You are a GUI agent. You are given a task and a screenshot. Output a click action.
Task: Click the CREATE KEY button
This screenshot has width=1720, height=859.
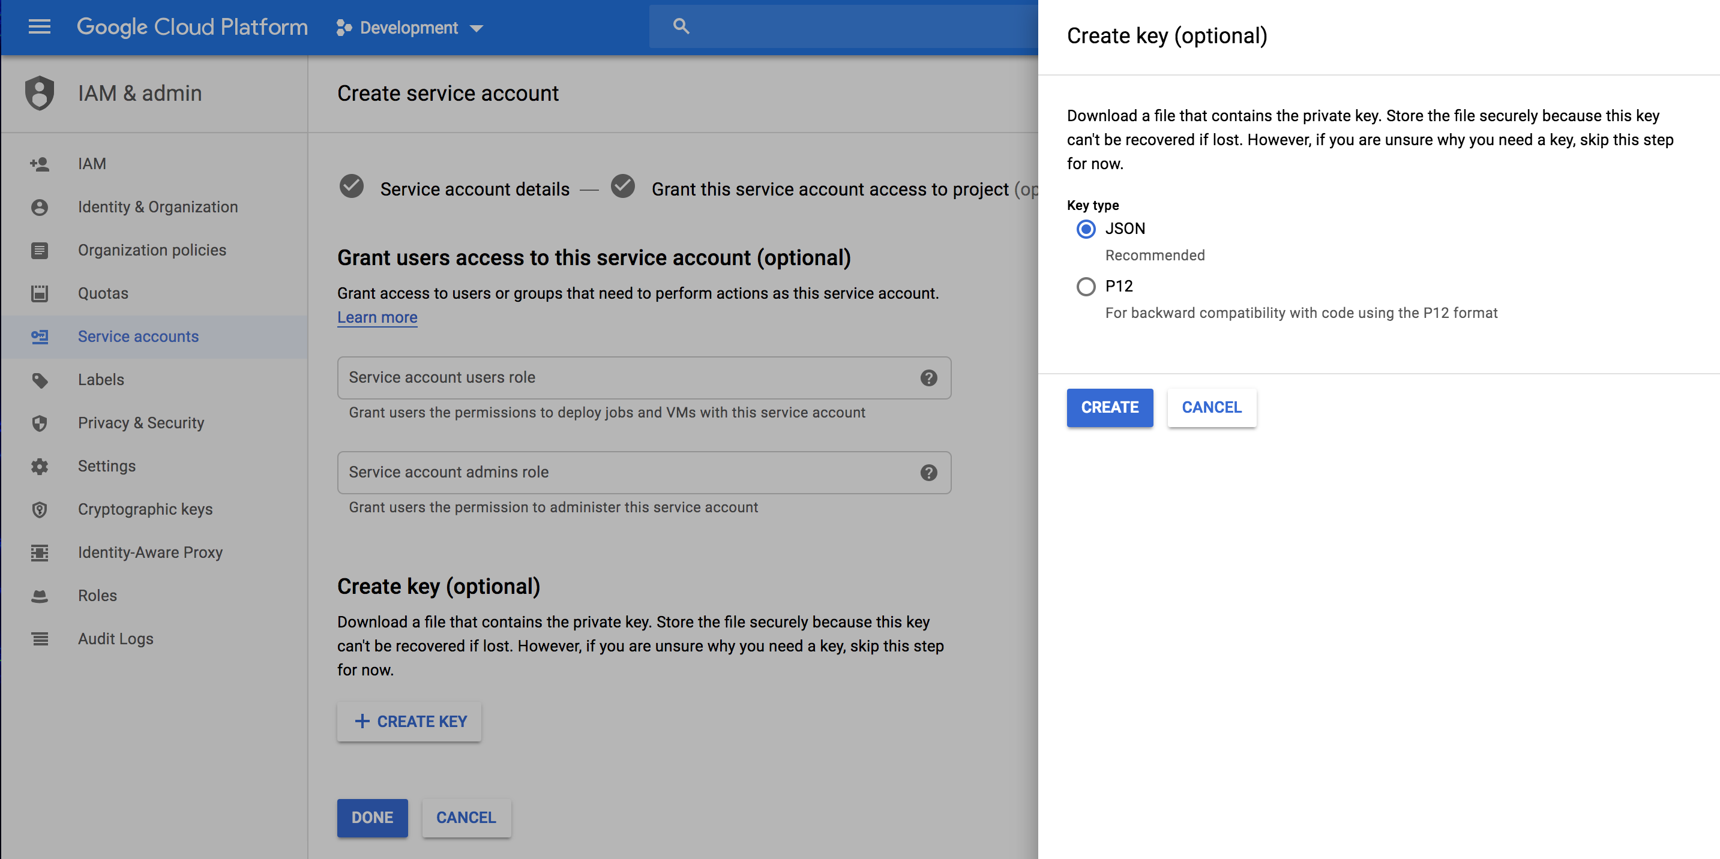click(x=409, y=722)
